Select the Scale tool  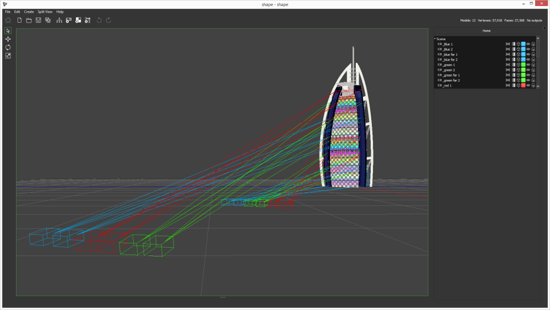8,56
